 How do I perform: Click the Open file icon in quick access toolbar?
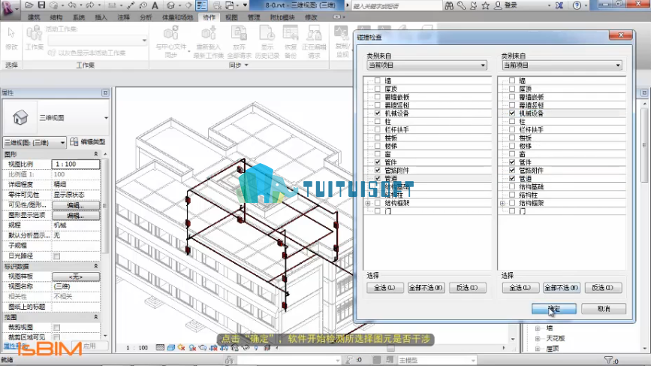[29, 5]
